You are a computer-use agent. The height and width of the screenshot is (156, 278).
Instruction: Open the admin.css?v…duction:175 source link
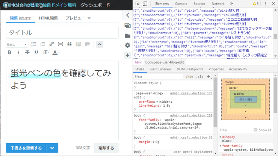click(x=191, y=93)
